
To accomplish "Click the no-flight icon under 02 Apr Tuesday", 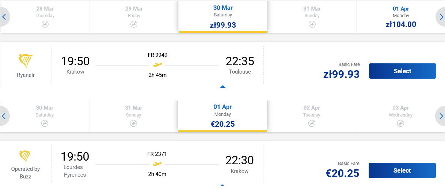I will [311, 123].
